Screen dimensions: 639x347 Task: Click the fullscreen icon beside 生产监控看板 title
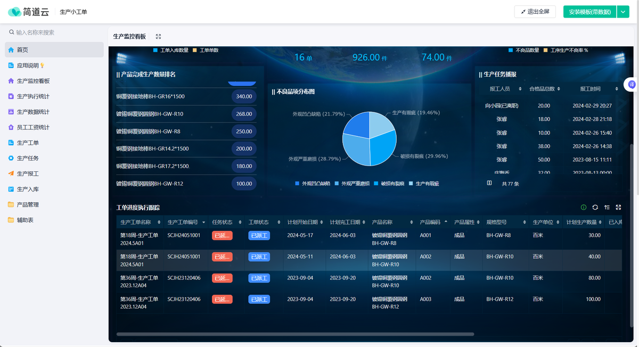(158, 37)
